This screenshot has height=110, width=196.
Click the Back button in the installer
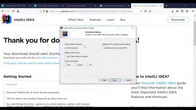(104, 80)
